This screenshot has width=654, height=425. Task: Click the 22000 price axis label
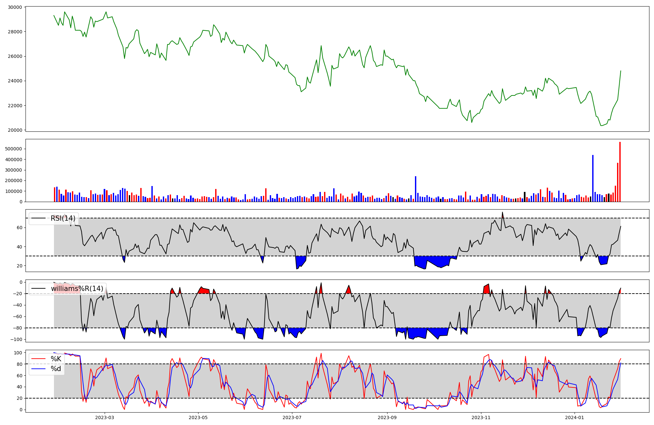click(14, 106)
